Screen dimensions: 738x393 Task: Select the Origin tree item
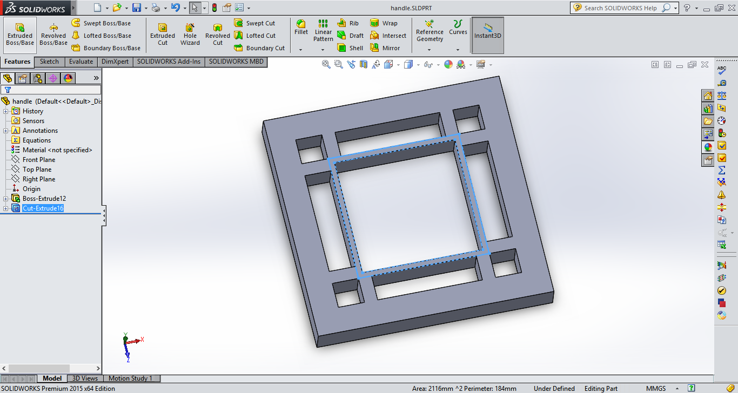(26, 189)
